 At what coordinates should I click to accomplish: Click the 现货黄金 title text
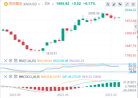tap(16, 4)
